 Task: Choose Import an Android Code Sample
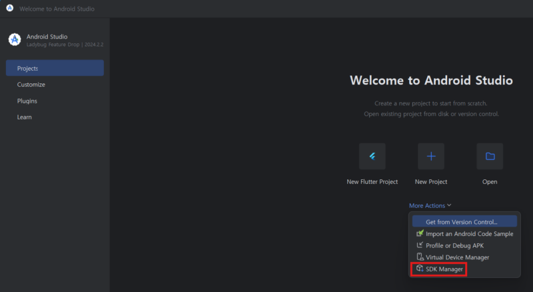tap(464, 234)
